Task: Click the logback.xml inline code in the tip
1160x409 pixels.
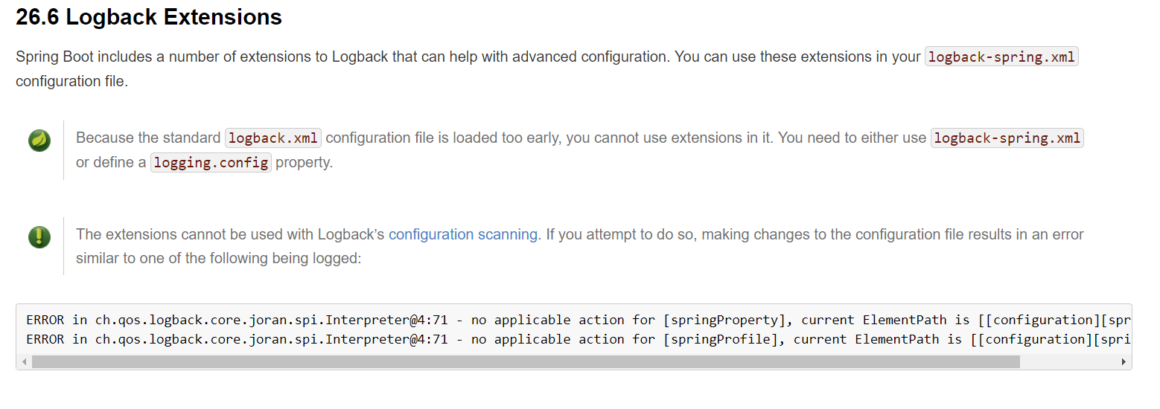Action: [x=273, y=138]
